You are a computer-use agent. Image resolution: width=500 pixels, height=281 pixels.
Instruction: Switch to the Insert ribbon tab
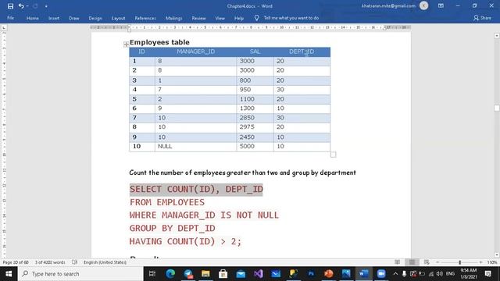54,18
